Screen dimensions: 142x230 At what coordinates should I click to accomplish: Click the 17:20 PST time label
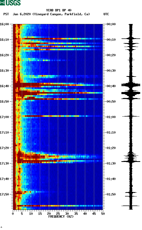click(4, 148)
